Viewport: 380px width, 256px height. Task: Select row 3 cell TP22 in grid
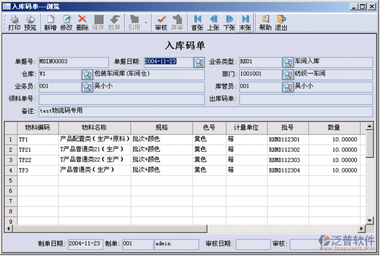click(38, 160)
